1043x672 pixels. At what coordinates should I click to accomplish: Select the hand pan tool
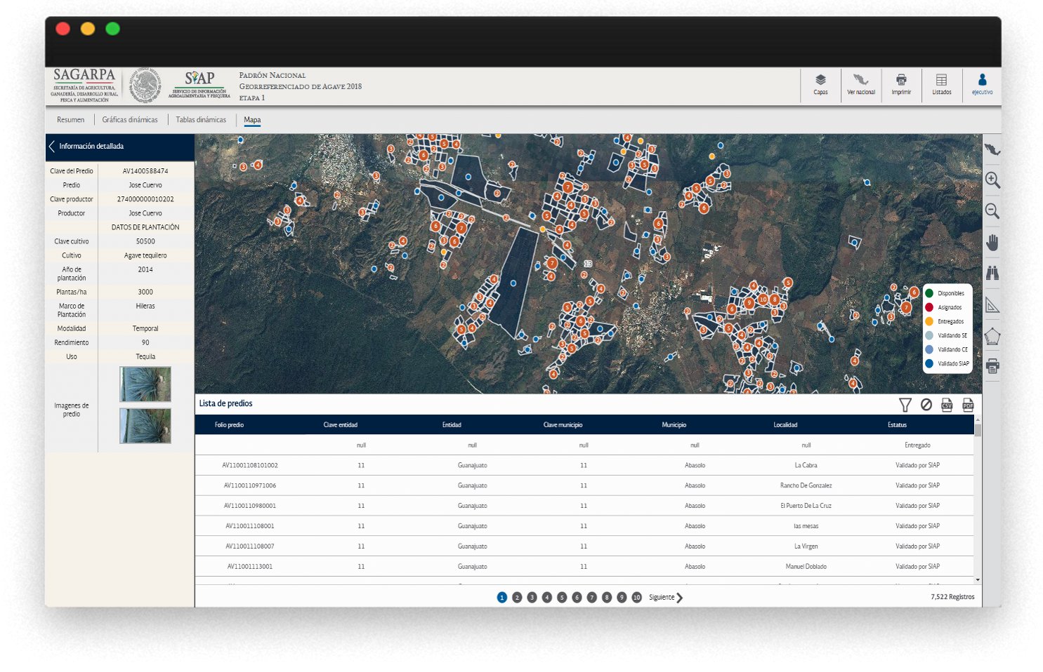(x=992, y=243)
